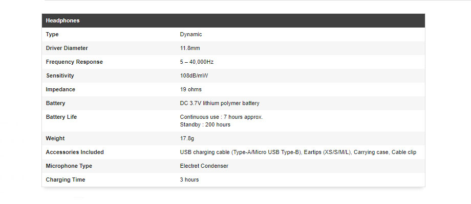Click the 108dB/mW sensitivity value
The image size is (471, 204).
(x=194, y=75)
